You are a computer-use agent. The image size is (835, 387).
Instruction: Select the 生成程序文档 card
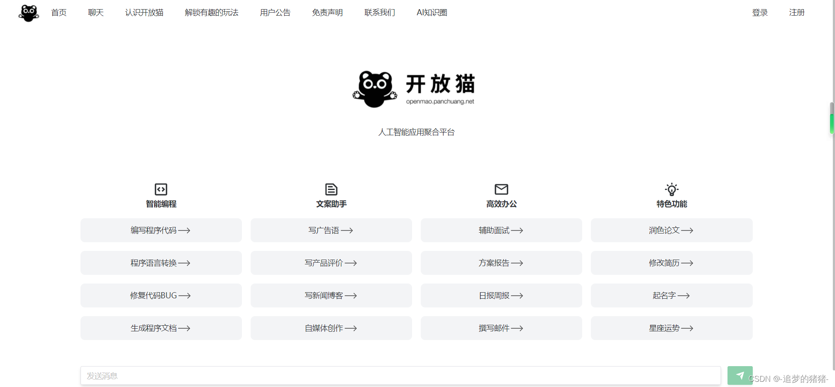coord(161,328)
